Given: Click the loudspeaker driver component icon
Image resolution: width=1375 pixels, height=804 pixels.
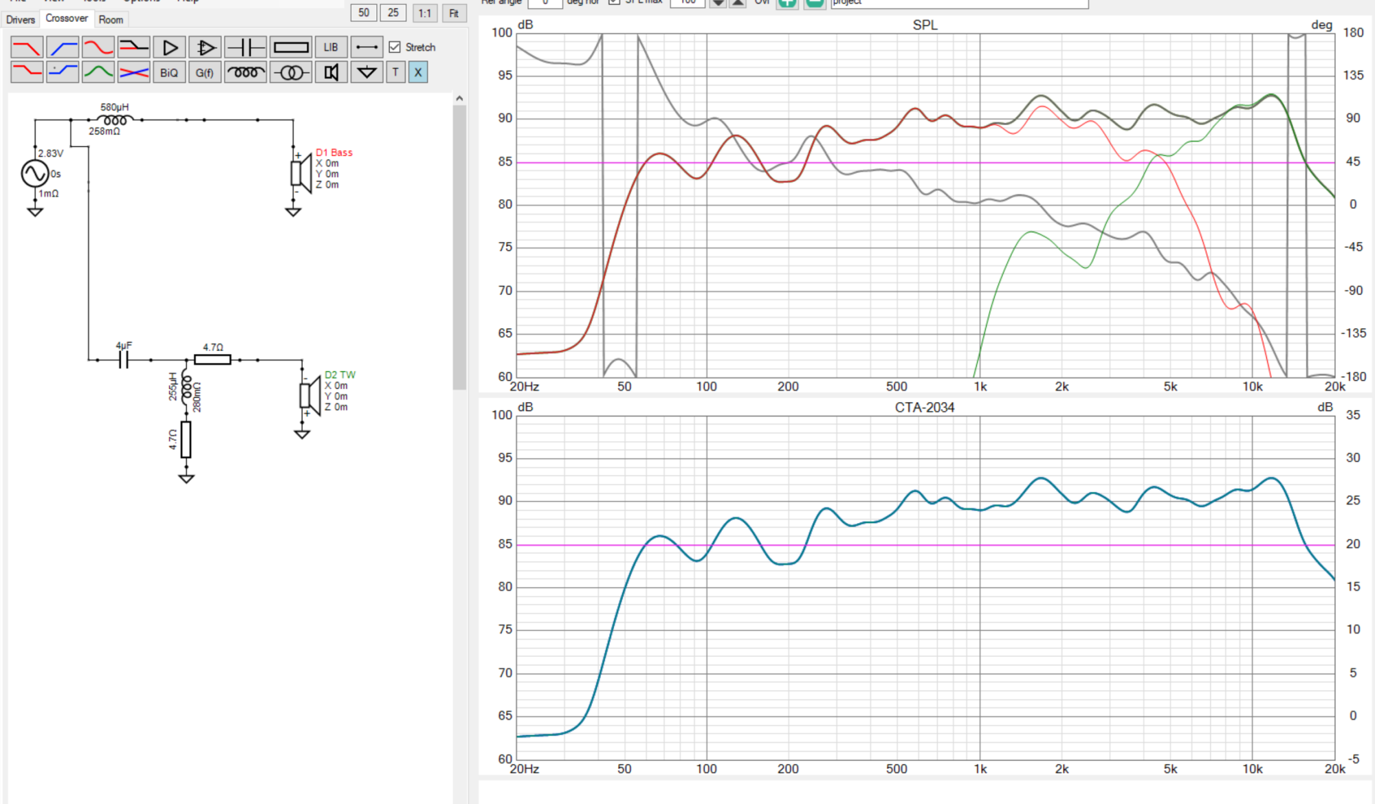Looking at the screenshot, I should pyautogui.click(x=331, y=72).
